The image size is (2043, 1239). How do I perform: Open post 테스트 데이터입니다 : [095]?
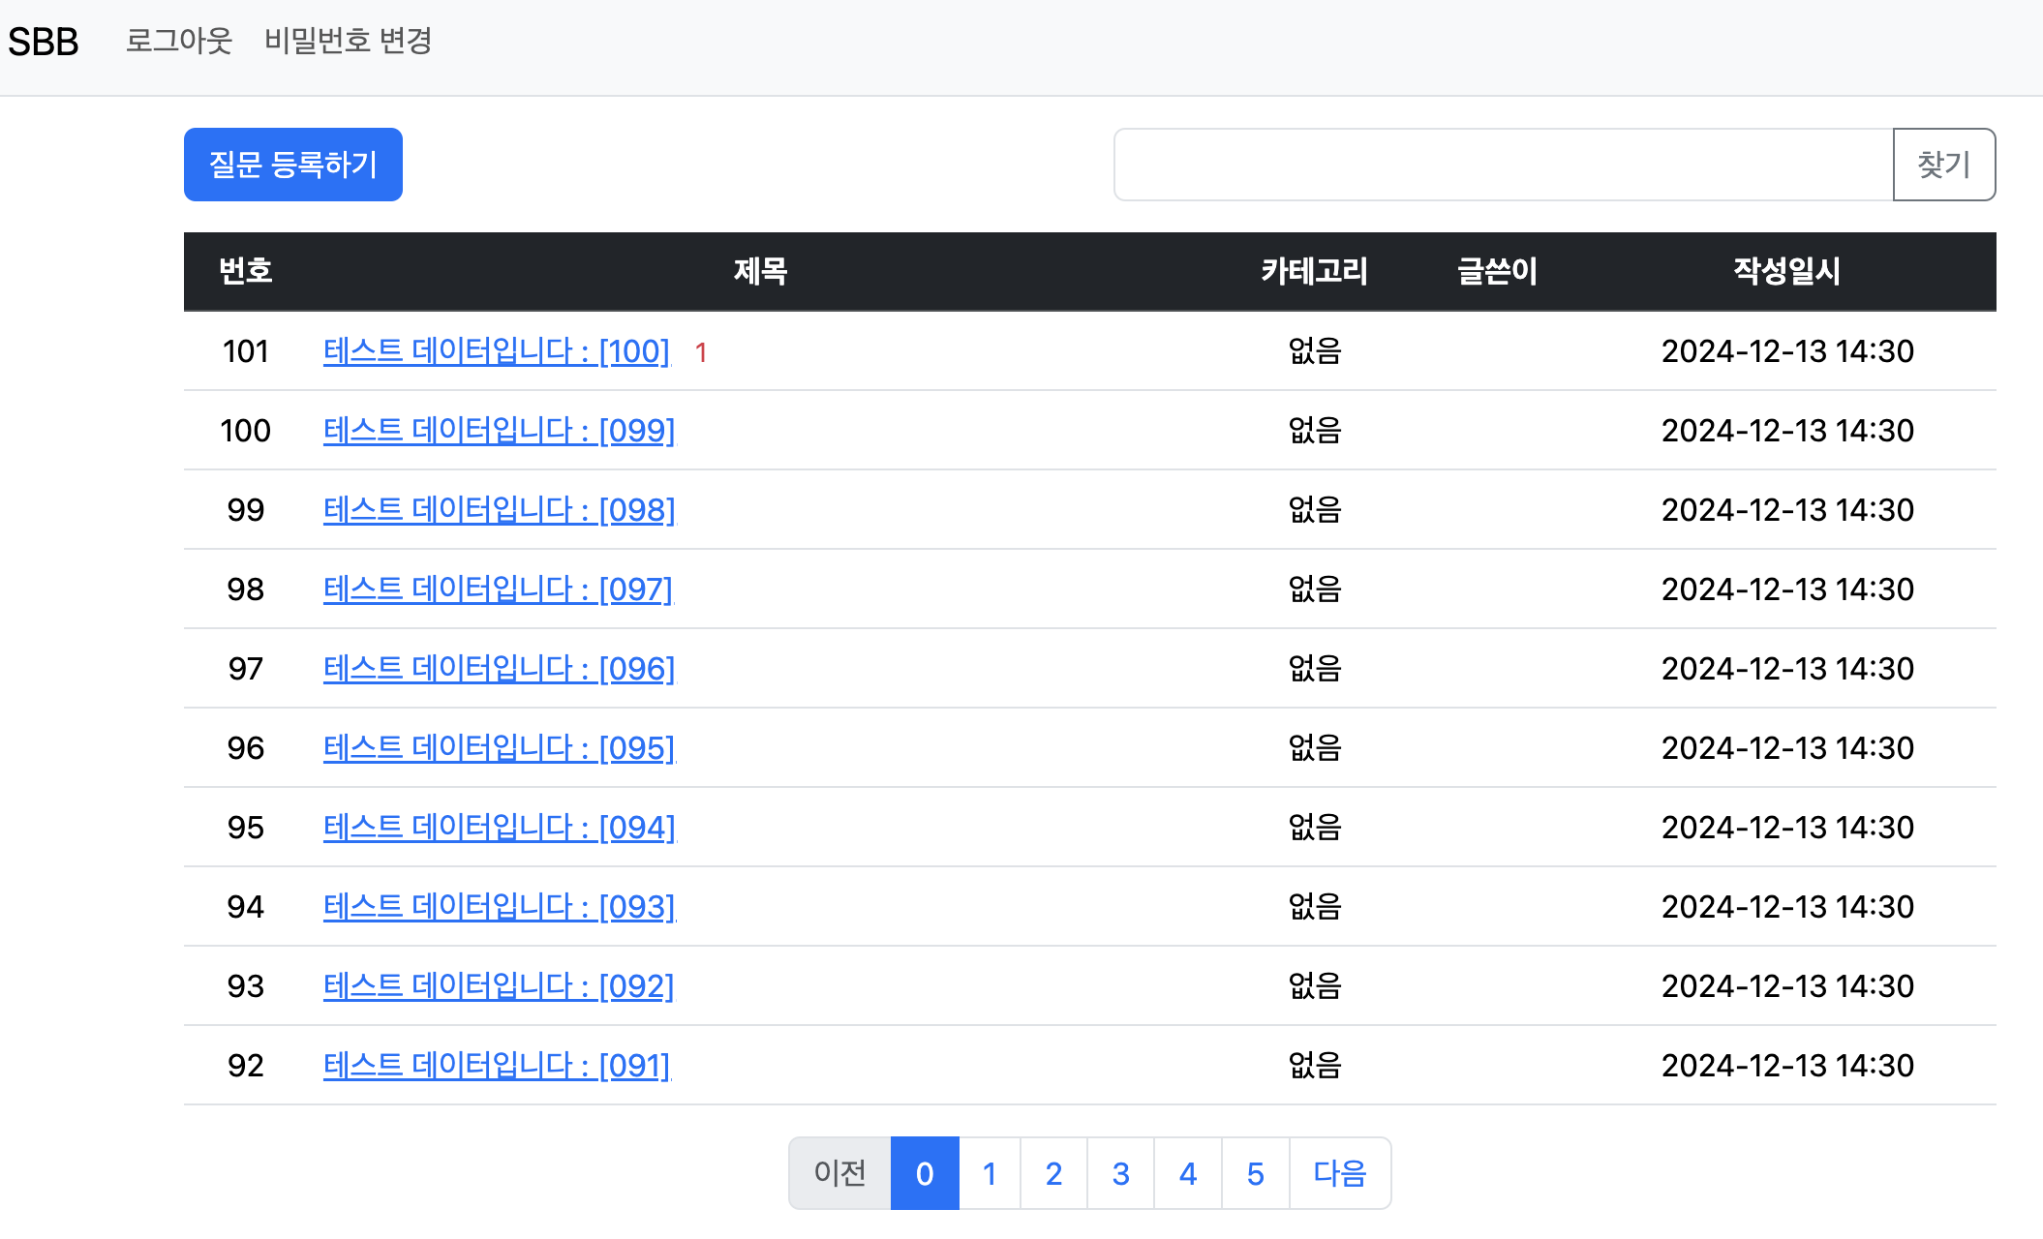coord(499,748)
